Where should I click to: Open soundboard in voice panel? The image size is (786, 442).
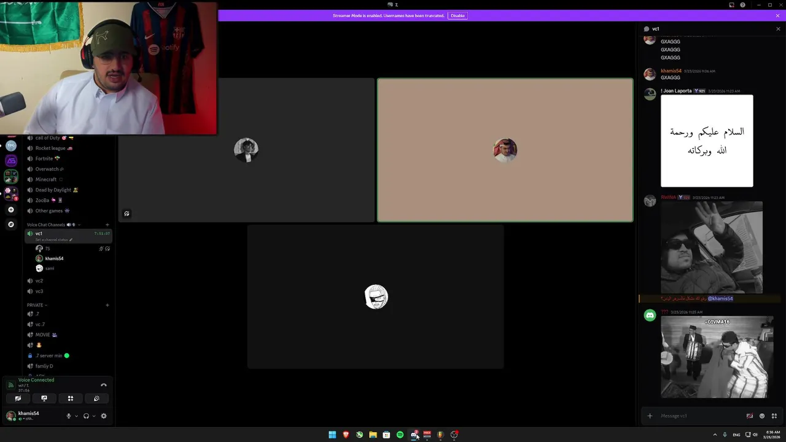96,398
